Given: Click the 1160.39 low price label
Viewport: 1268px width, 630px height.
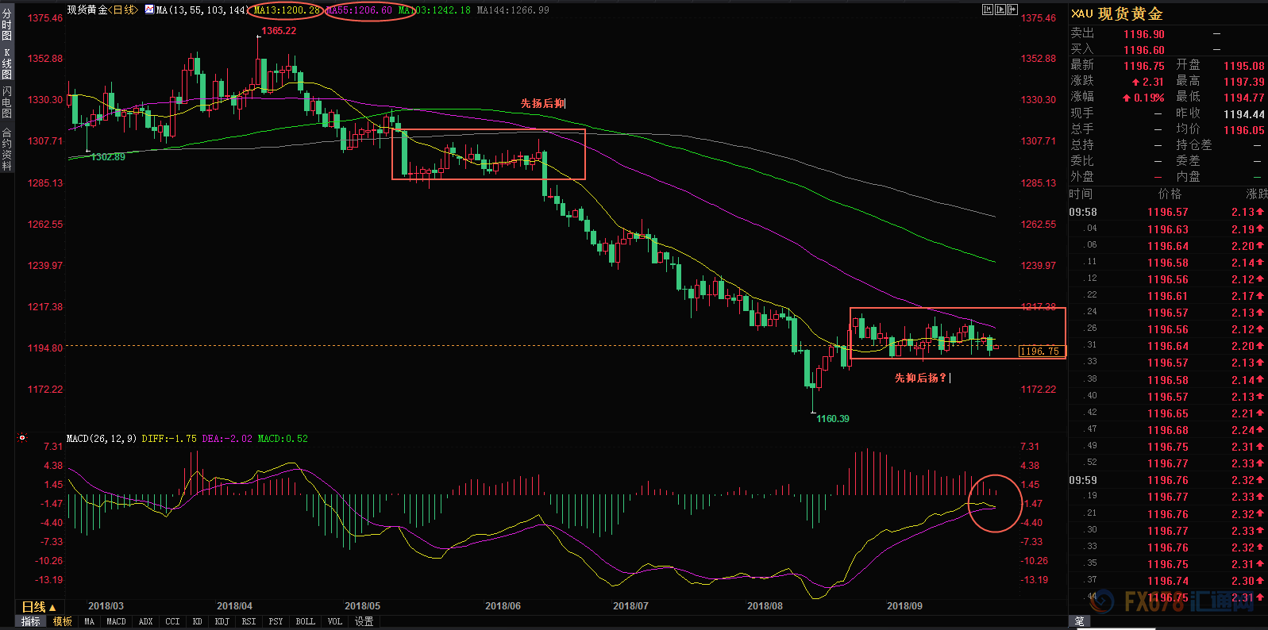Looking at the screenshot, I should [x=833, y=418].
